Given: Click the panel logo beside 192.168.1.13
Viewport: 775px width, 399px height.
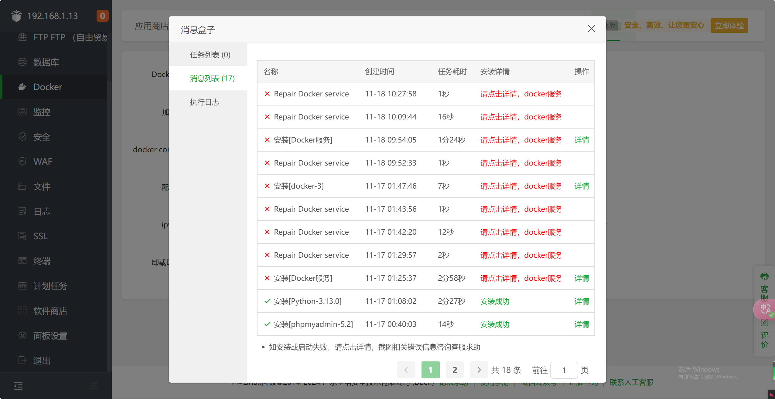Looking at the screenshot, I should tap(16, 16).
